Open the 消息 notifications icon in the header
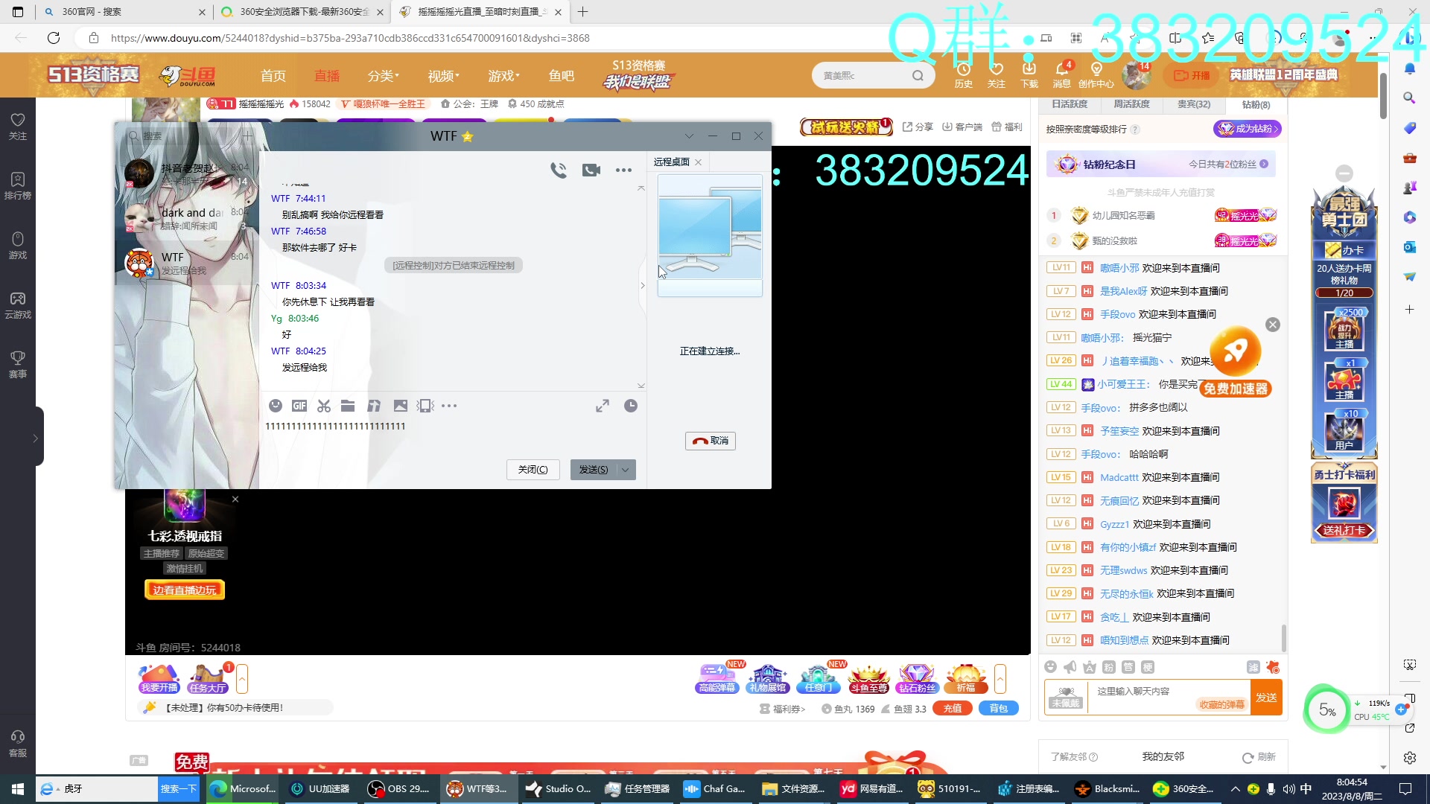1430x804 pixels. 1062,75
